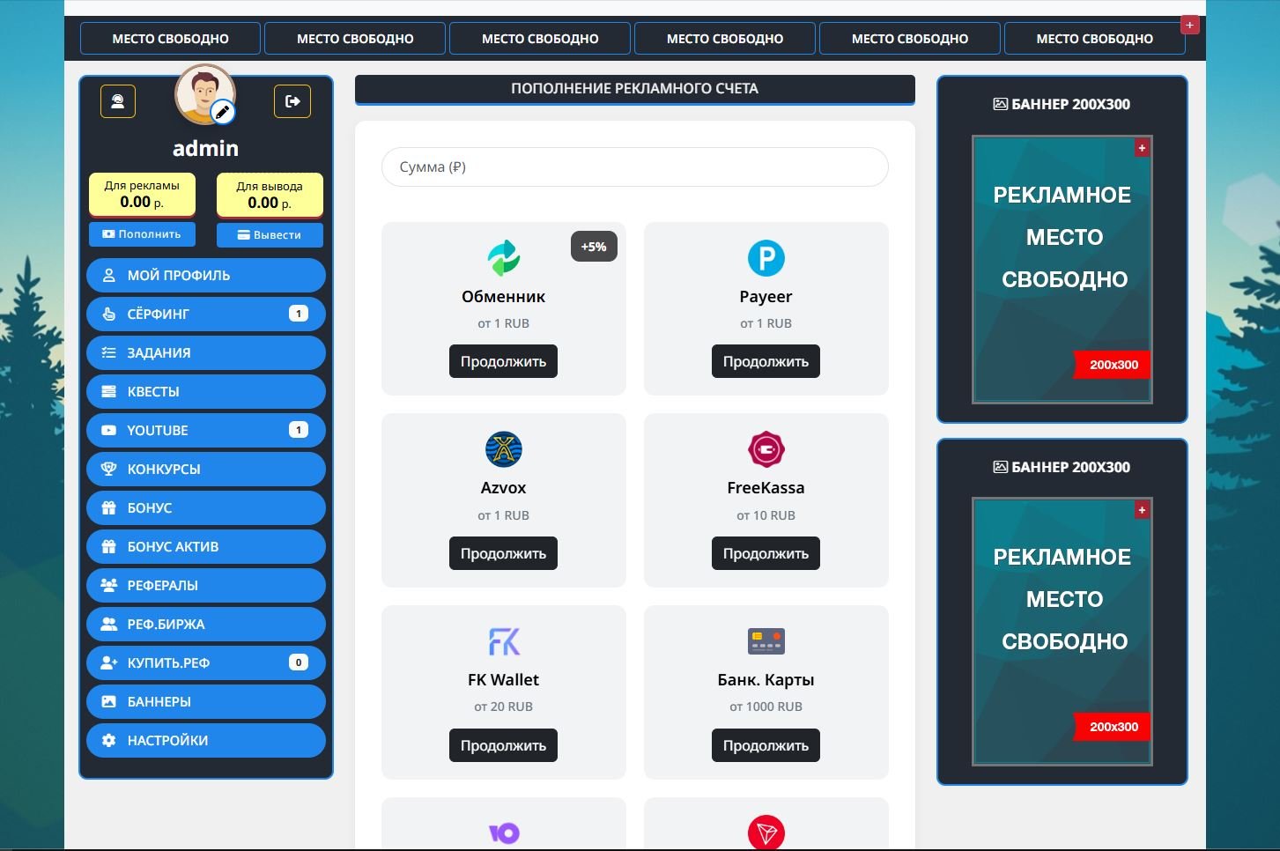Continue with Payeer payment
The image size is (1280, 851).
766,361
